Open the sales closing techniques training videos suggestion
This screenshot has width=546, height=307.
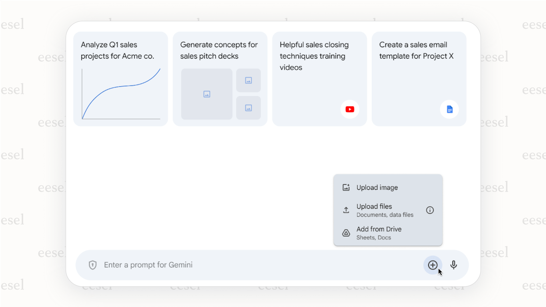tap(319, 79)
